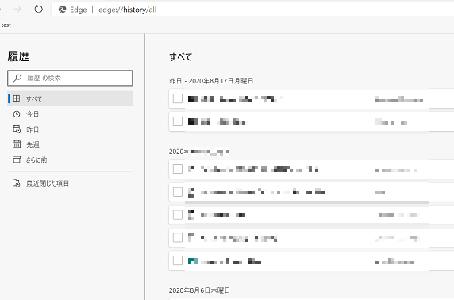Click the teal favicon in the history list

click(x=193, y=261)
